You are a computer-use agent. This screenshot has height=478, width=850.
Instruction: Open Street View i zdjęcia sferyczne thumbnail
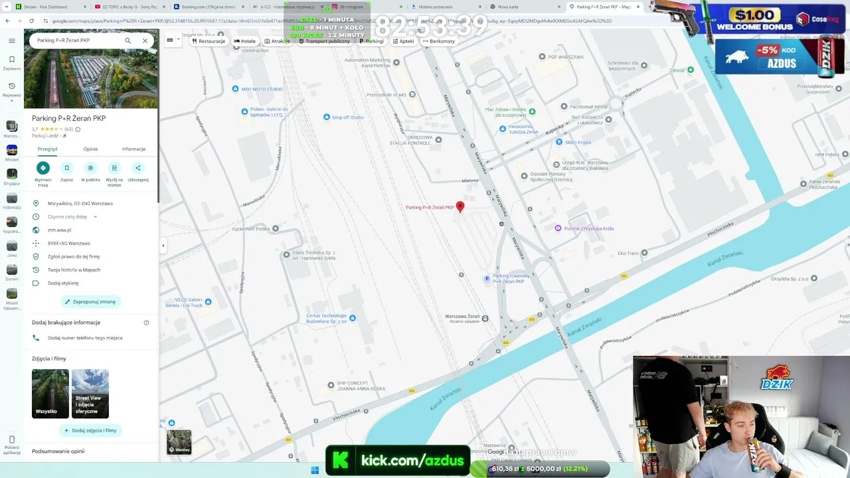coord(90,394)
